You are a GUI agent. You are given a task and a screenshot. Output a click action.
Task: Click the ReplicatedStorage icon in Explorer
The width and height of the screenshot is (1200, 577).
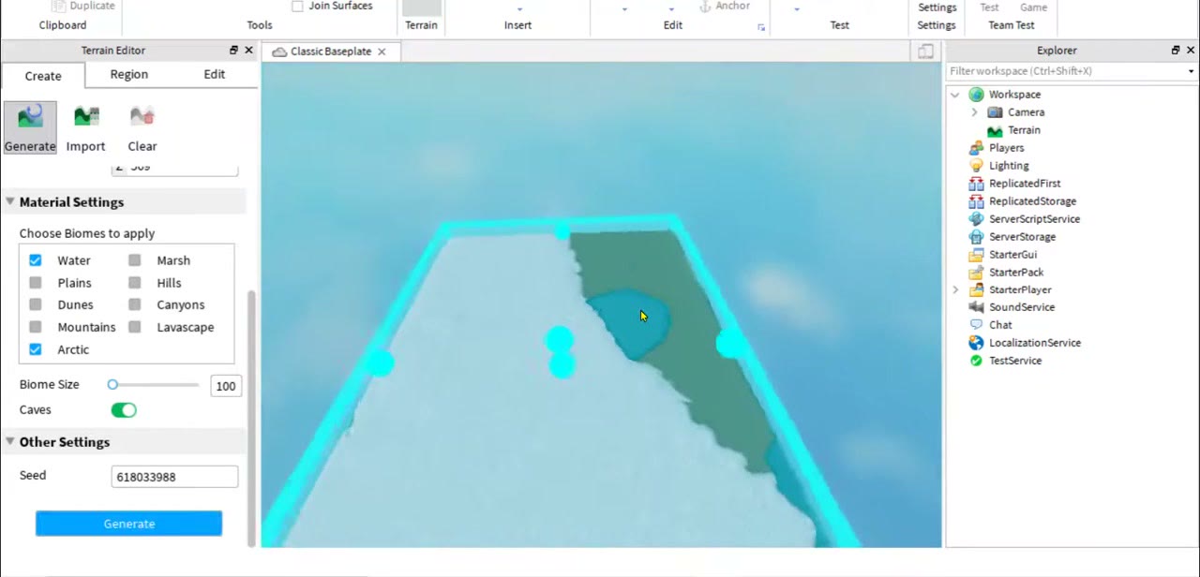coord(976,201)
